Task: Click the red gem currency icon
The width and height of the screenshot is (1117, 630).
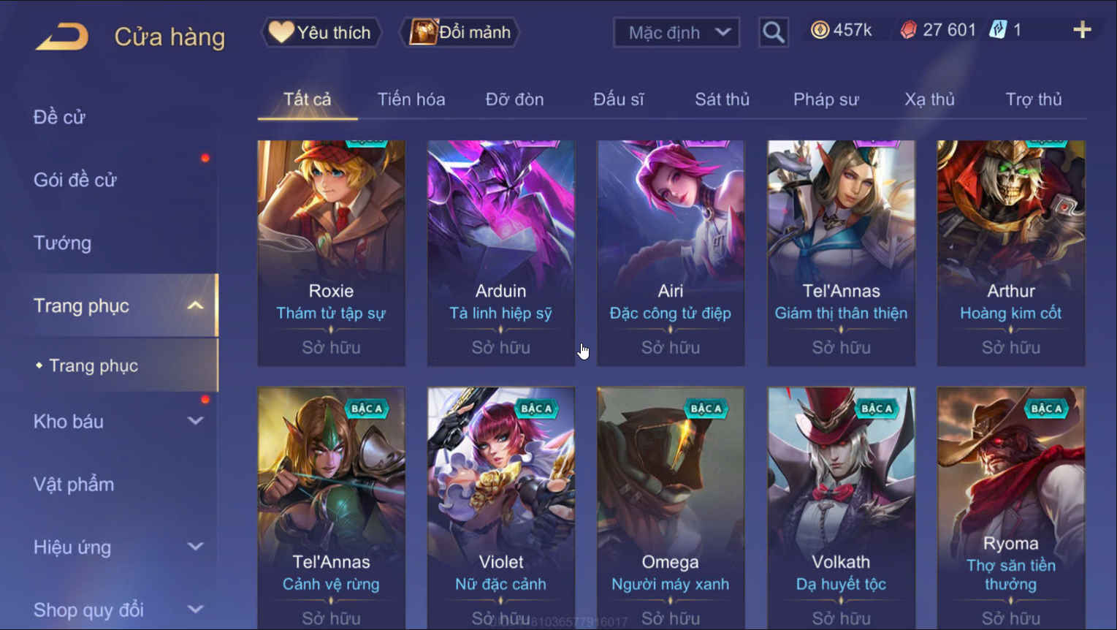Action: point(908,30)
